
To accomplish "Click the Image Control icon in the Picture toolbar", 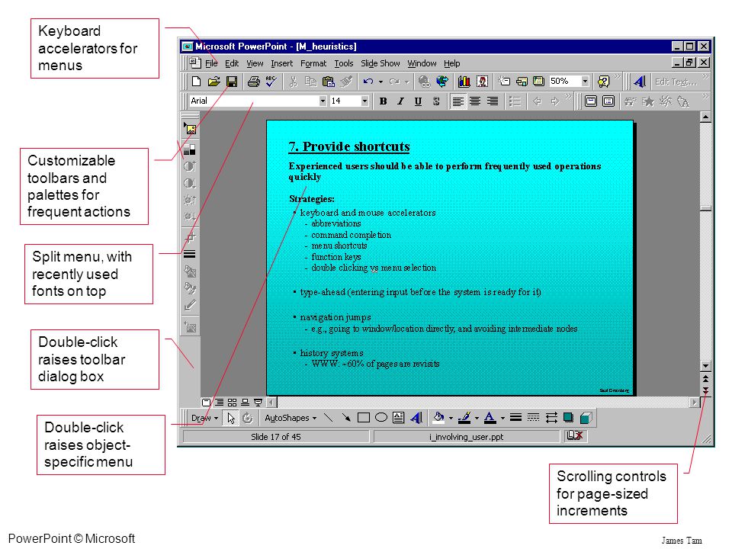I will (190, 149).
